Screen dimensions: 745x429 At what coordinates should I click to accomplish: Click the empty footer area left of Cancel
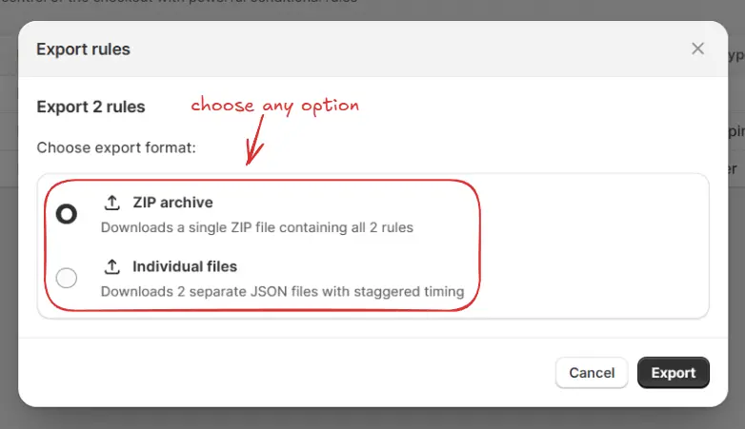click(286, 373)
